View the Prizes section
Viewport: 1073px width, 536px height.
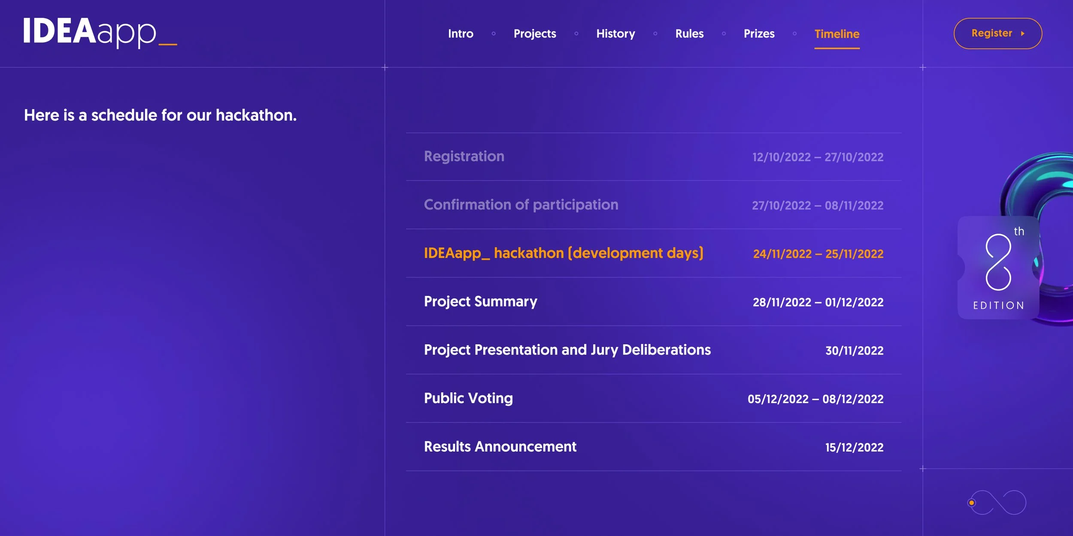tap(759, 33)
